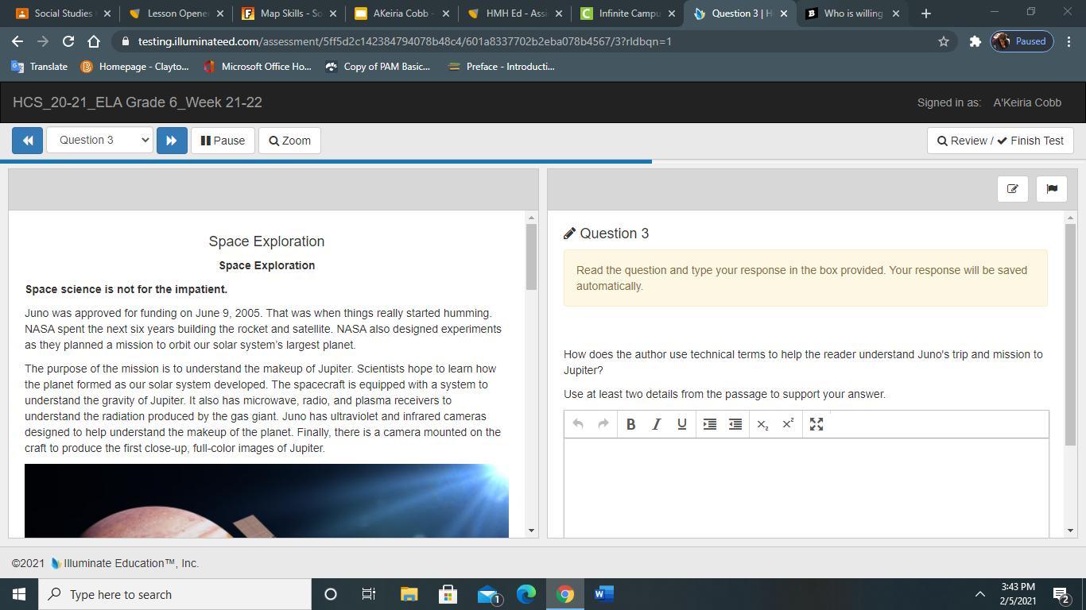
Task: Toggle italic formatting in response editor
Action: pos(656,424)
